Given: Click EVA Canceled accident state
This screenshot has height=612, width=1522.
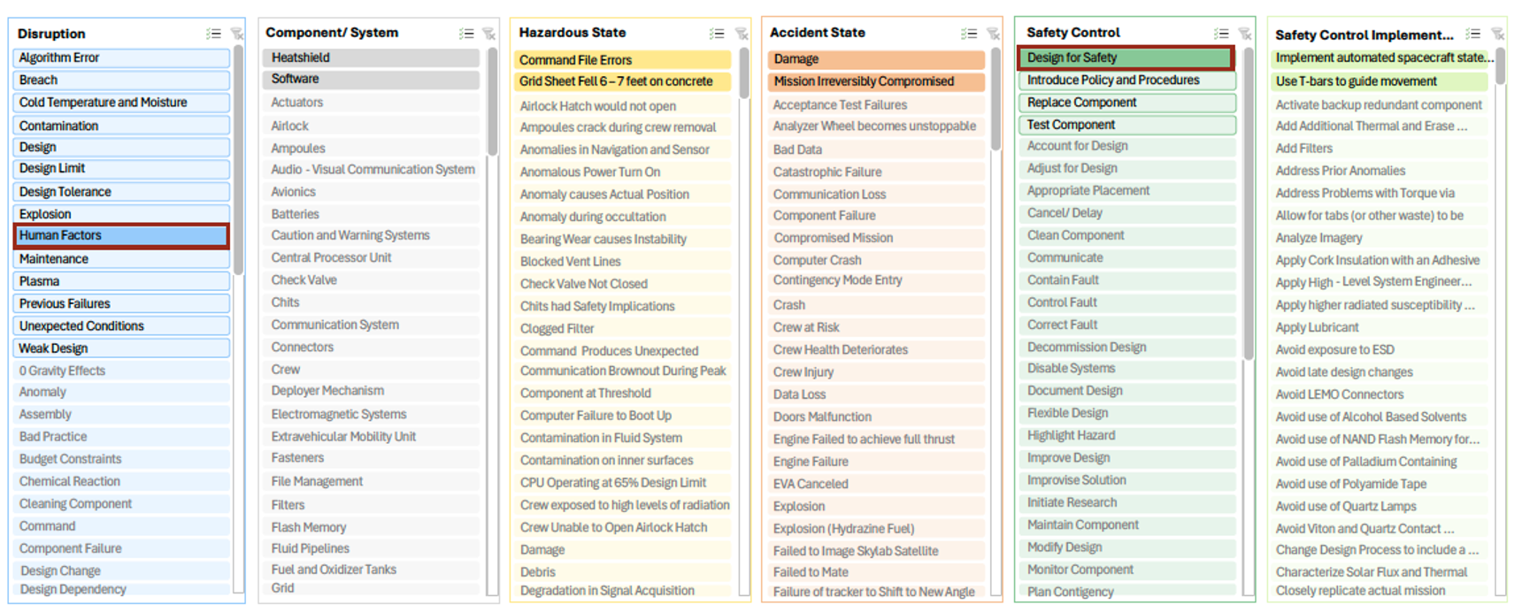Looking at the screenshot, I should pyautogui.click(x=876, y=484).
